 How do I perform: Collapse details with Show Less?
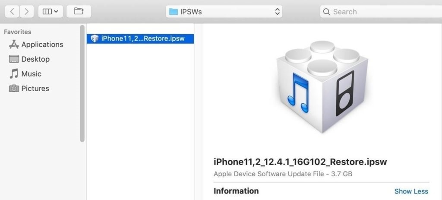[411, 191]
